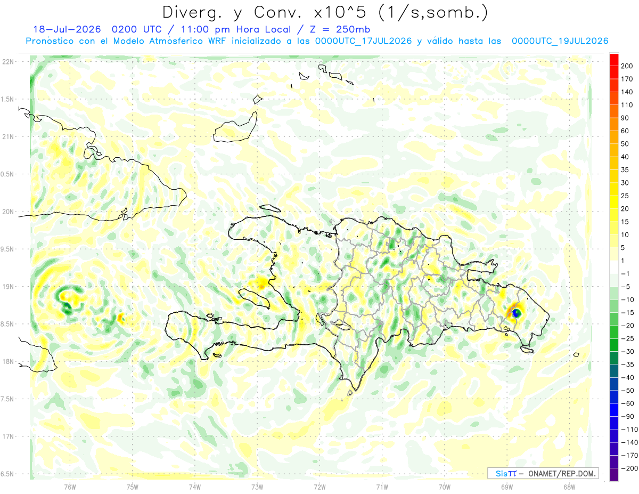
Task: Click longitude label '69W'
Action: point(507,487)
